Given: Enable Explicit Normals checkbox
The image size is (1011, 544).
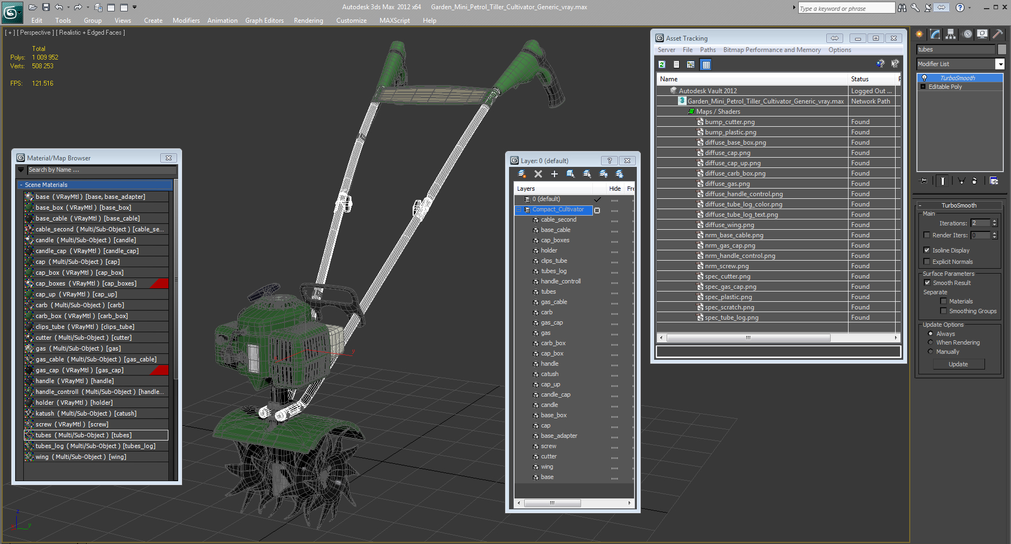Looking at the screenshot, I should tap(927, 262).
